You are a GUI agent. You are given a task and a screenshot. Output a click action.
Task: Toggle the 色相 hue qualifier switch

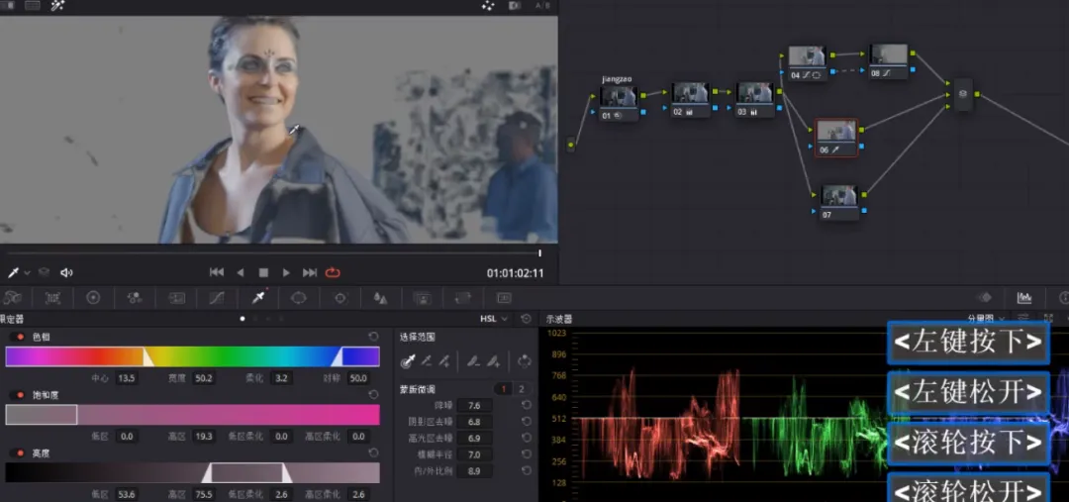tap(17, 337)
